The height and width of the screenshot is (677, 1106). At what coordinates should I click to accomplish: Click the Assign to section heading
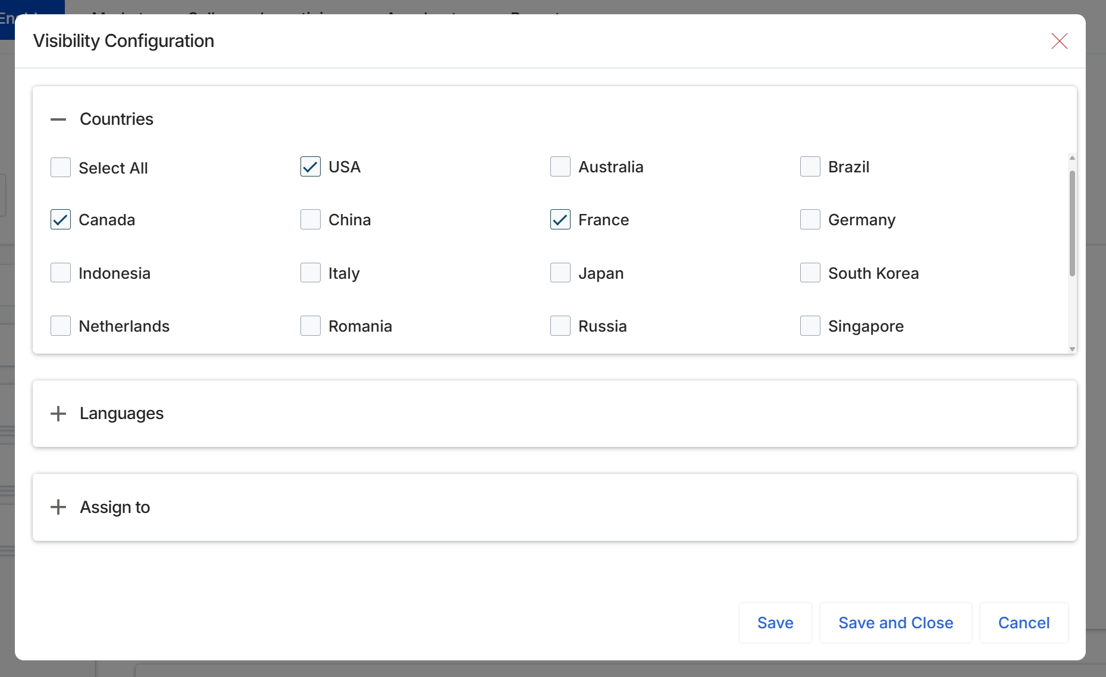tap(115, 507)
